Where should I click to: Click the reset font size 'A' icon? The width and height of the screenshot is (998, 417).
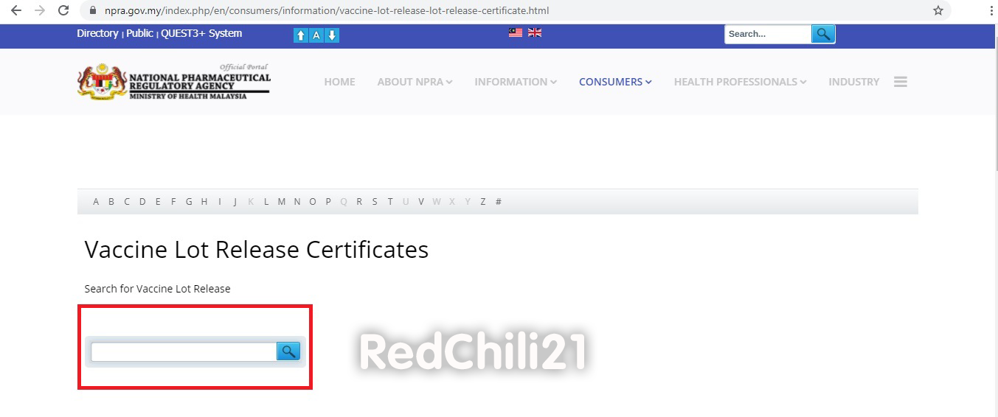pos(316,35)
